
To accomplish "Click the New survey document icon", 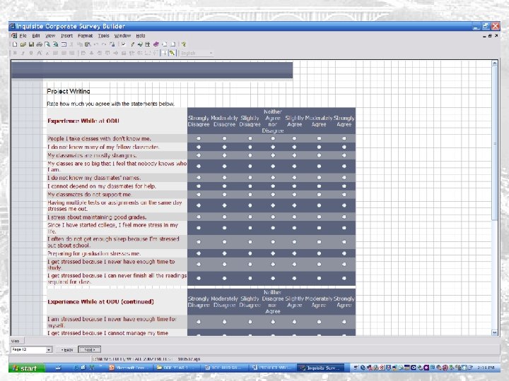I will [15, 44].
